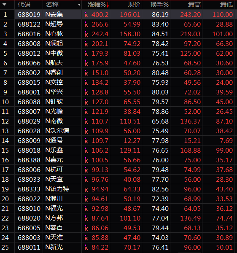Image resolution: width=237 pixels, height=253 pixels.
Task: Sort by 涨幅% column header
Action: click(x=97, y=5)
